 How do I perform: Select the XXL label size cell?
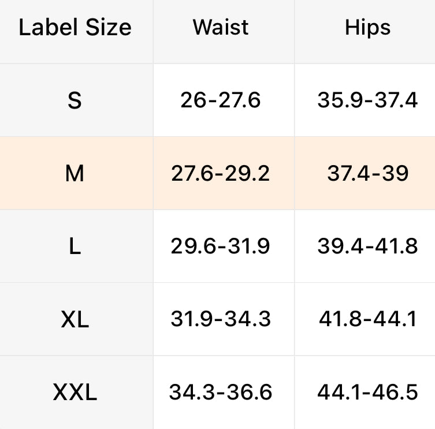coord(75,393)
